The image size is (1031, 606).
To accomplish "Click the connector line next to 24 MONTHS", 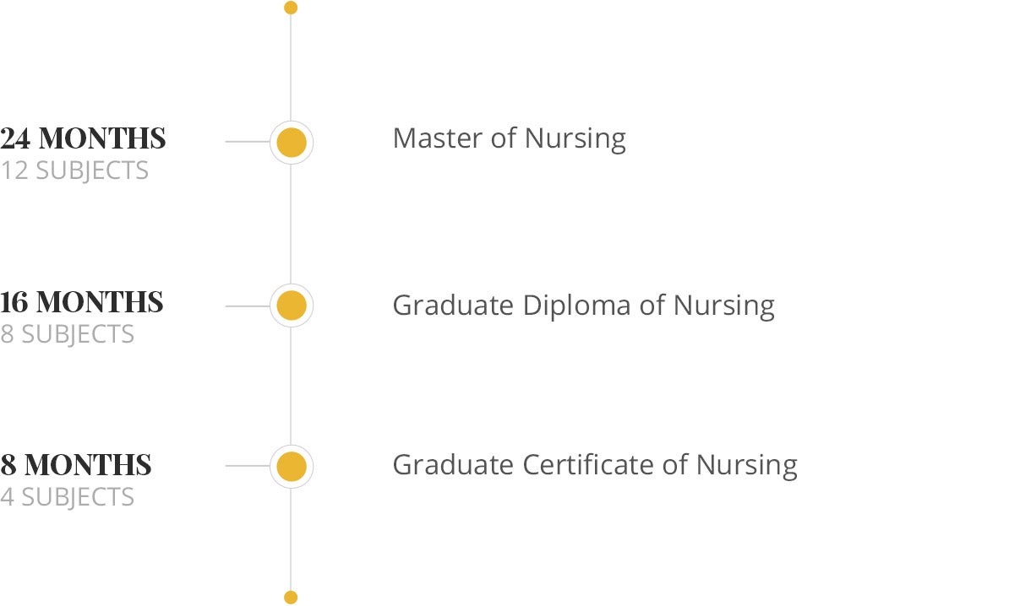I will click(x=248, y=142).
